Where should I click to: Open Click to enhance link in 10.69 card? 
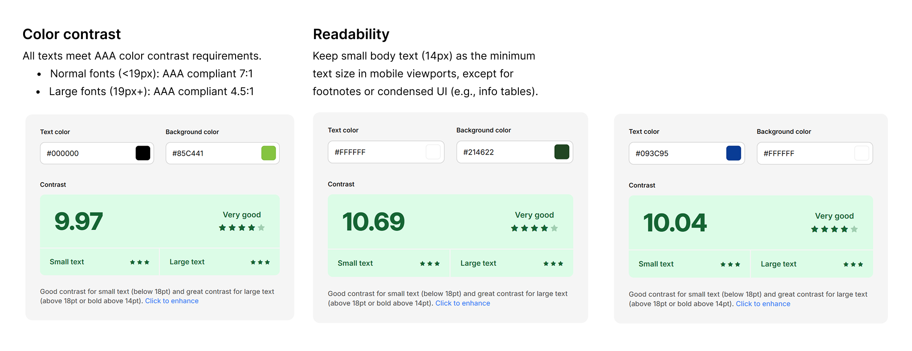click(x=463, y=303)
